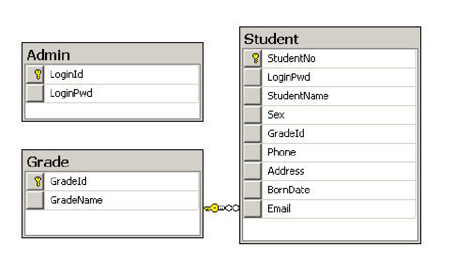Click the primary key icon beside StudentNo

tap(253, 59)
